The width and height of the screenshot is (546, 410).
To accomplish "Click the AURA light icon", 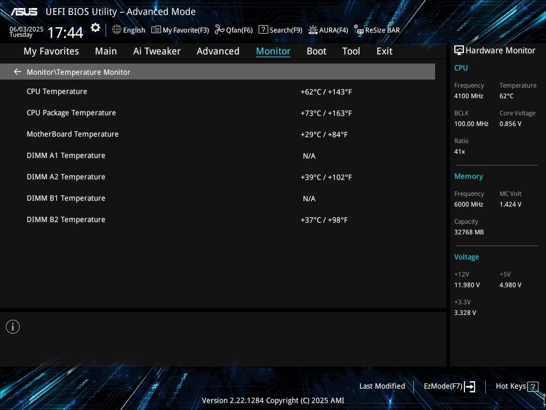I will tap(312, 30).
